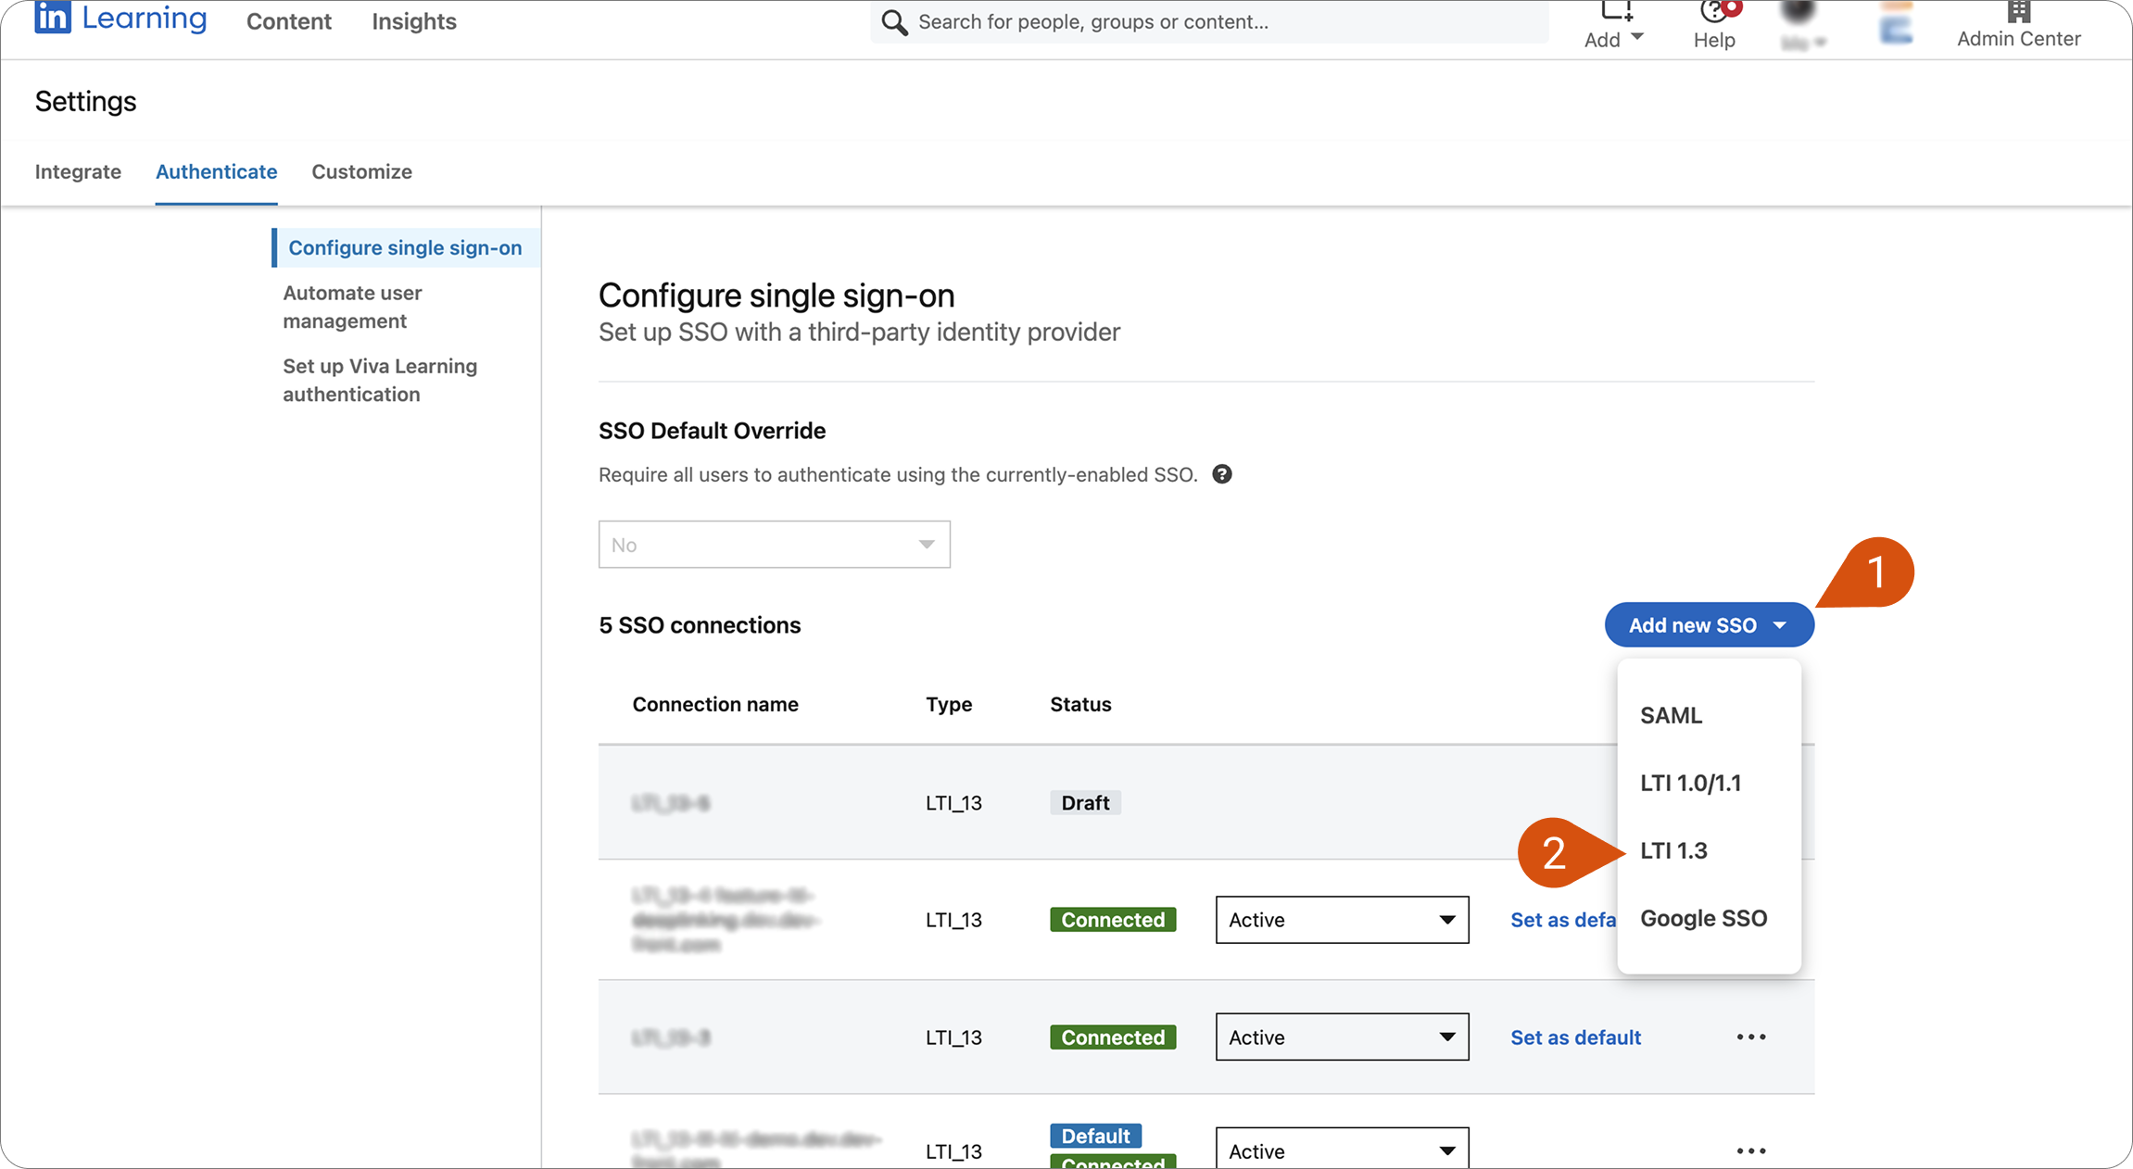Choose LTI 1.3 from the menu
This screenshot has width=2133, height=1169.
pos(1673,850)
